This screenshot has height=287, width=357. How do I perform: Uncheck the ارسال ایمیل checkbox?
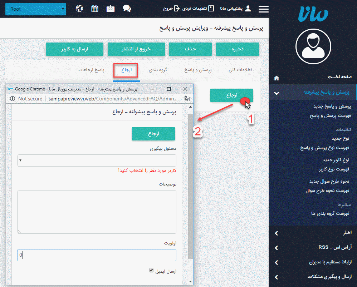tap(151, 270)
